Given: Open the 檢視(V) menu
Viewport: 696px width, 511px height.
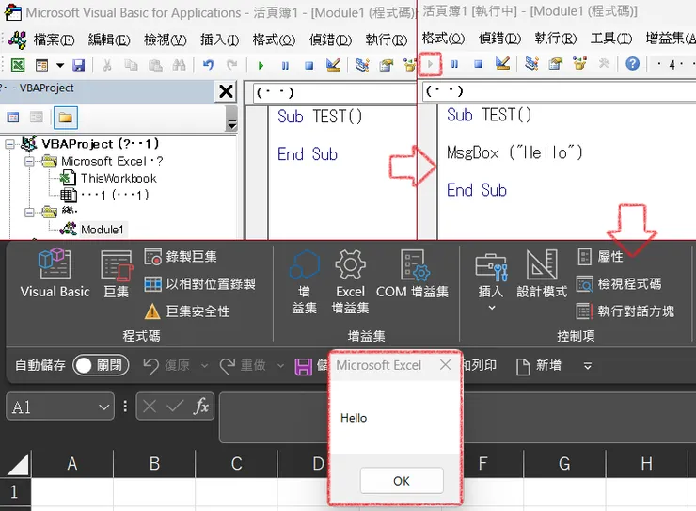Looking at the screenshot, I should (166, 40).
